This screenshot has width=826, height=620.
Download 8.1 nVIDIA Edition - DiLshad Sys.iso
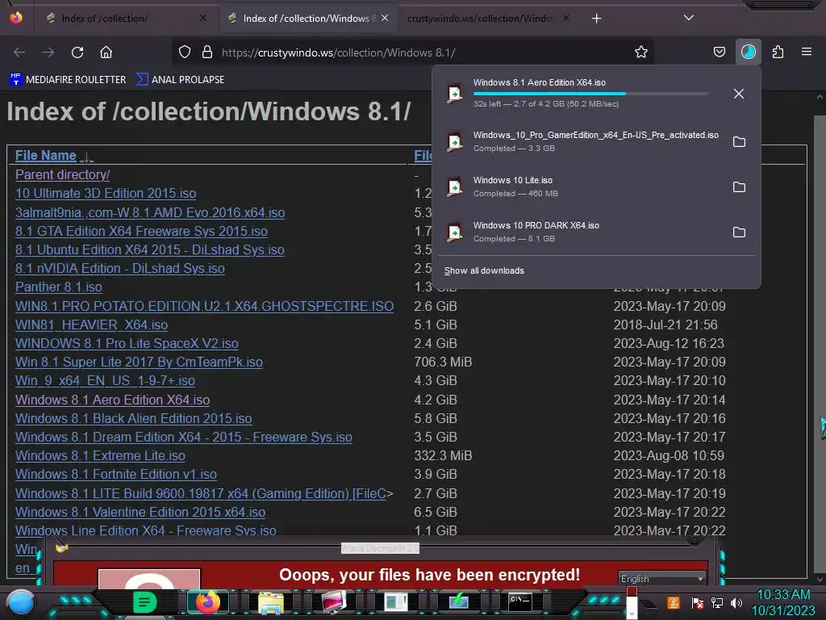click(120, 268)
